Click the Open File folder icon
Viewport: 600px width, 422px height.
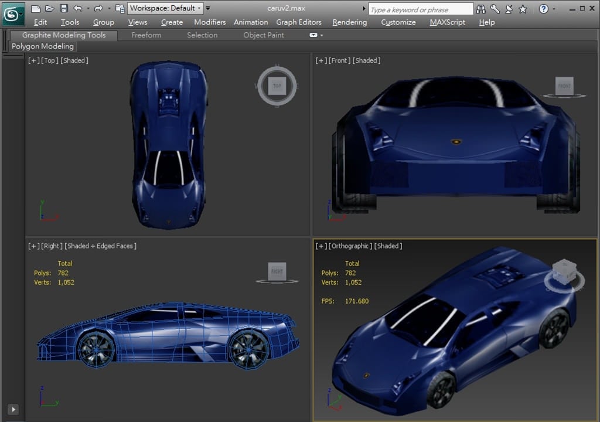(50, 9)
